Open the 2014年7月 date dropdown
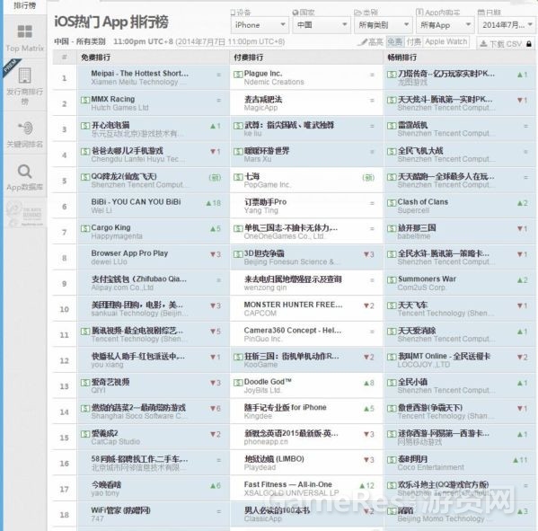This screenshot has height=531, width=538. (507, 25)
